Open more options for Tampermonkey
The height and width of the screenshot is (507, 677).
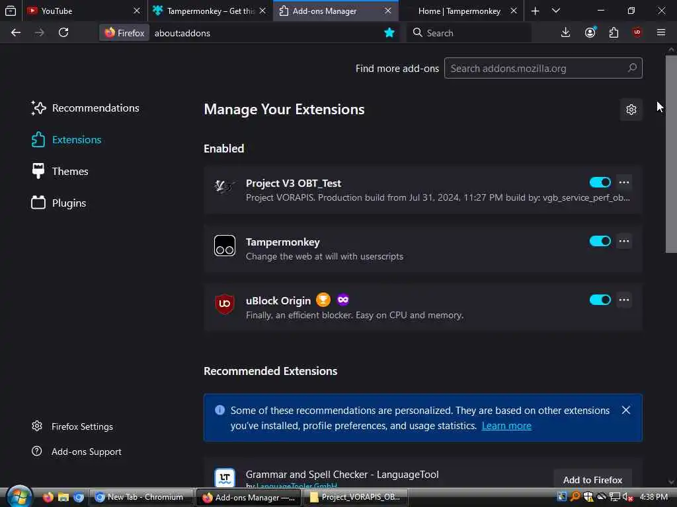(x=624, y=241)
